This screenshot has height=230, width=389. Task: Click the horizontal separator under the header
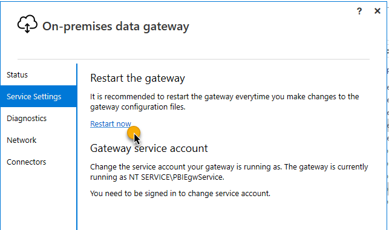[194, 59]
